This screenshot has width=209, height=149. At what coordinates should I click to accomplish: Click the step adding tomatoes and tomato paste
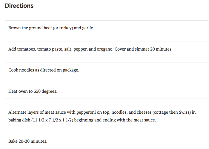(x=90, y=49)
